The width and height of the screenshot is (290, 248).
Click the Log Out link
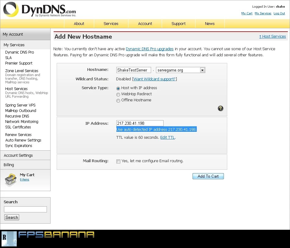click(279, 13)
